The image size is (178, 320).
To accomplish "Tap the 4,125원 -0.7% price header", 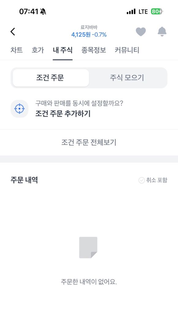I will click(x=89, y=35).
